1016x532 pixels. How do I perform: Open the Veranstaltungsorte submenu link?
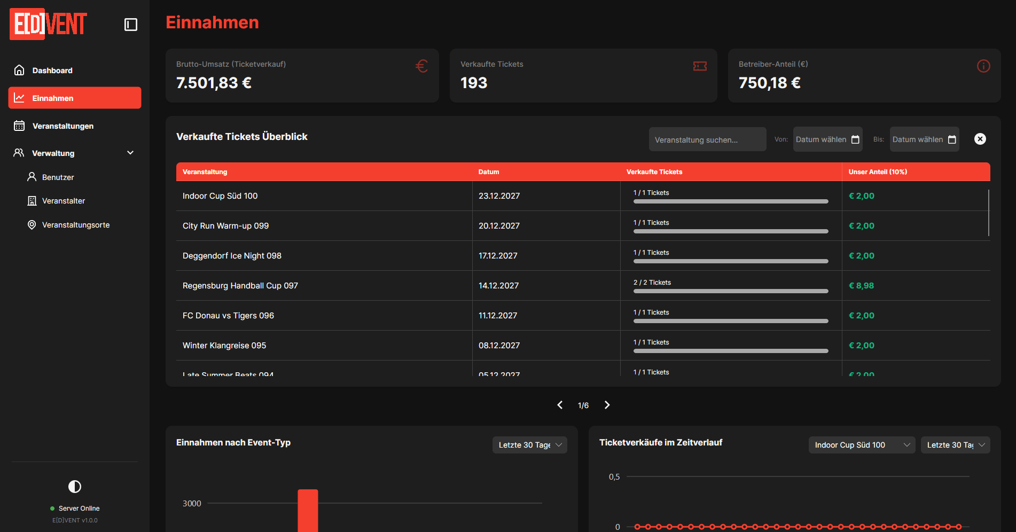tap(75, 225)
